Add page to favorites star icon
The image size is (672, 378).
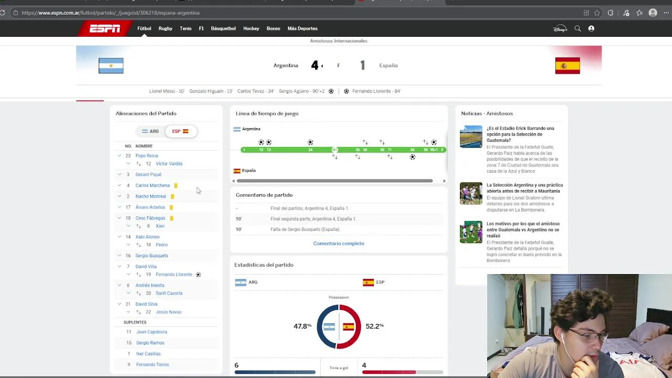[597, 13]
